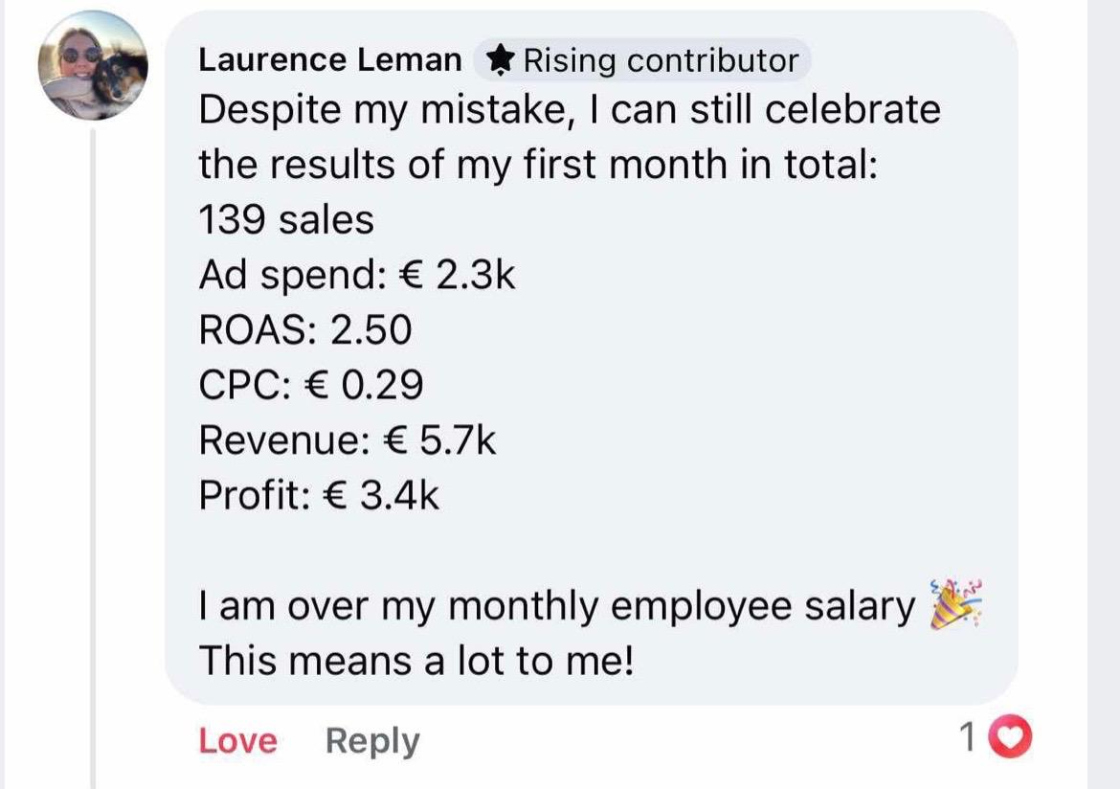Click the "139 sales" text line
The image size is (1120, 789).
(x=286, y=221)
